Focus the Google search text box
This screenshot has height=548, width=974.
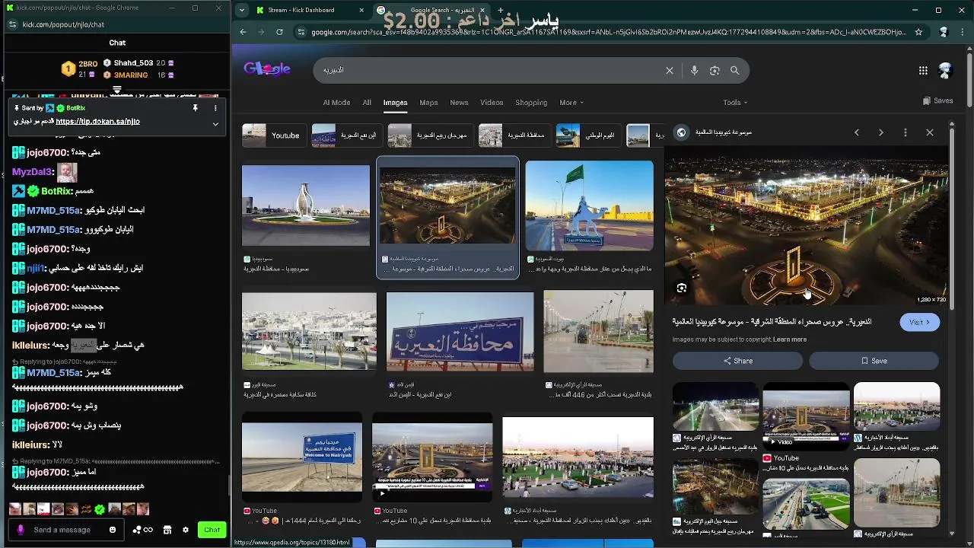tap(487, 70)
